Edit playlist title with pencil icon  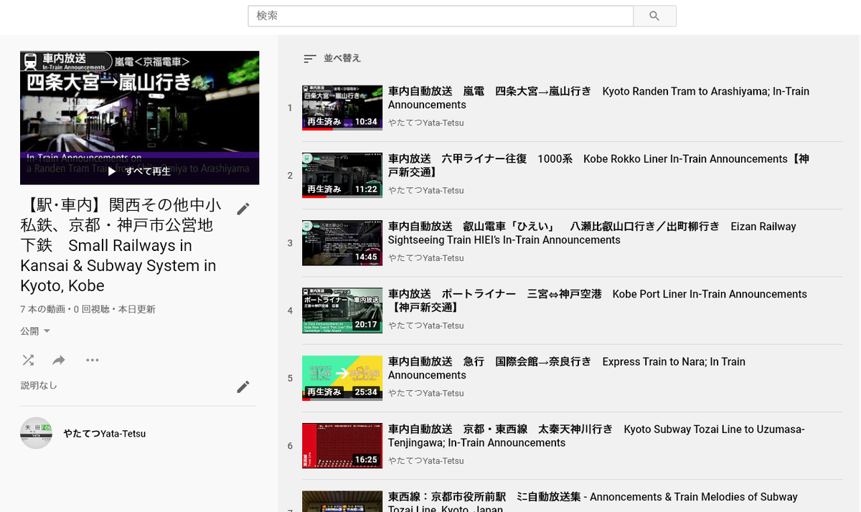point(243,209)
